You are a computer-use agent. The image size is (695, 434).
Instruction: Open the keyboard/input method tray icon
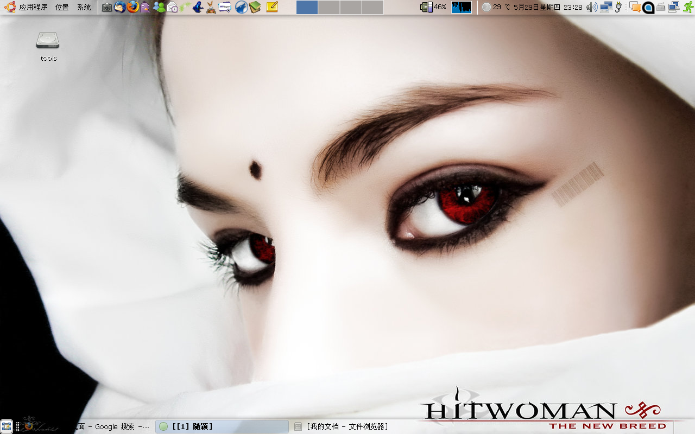coord(661,7)
